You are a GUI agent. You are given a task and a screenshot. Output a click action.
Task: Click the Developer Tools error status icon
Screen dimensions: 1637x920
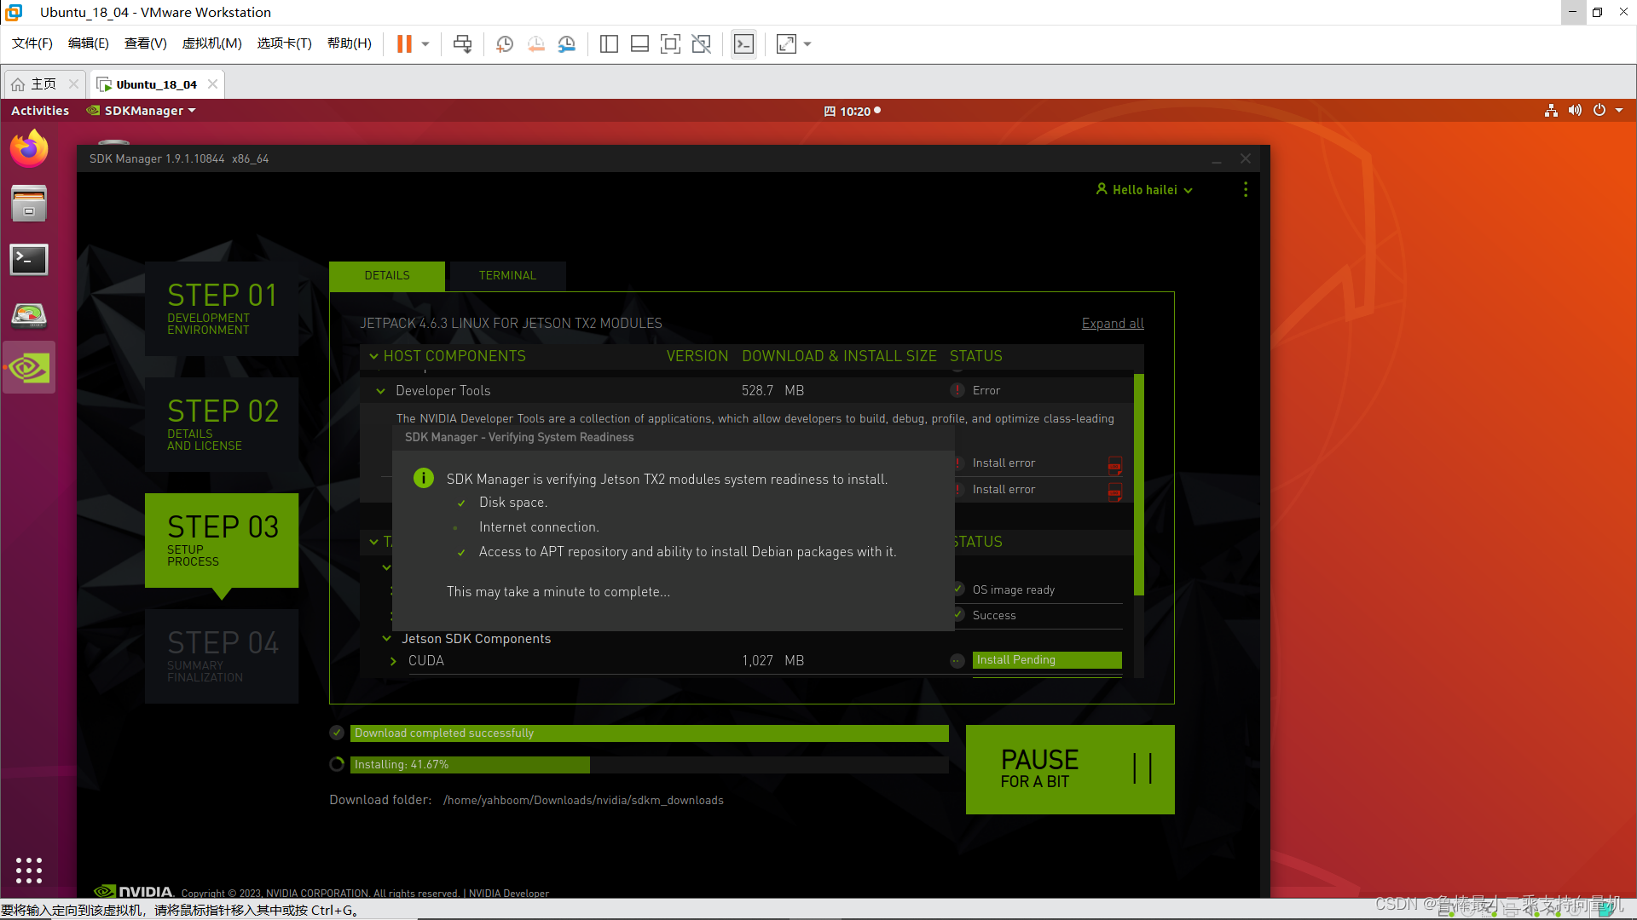tap(957, 390)
